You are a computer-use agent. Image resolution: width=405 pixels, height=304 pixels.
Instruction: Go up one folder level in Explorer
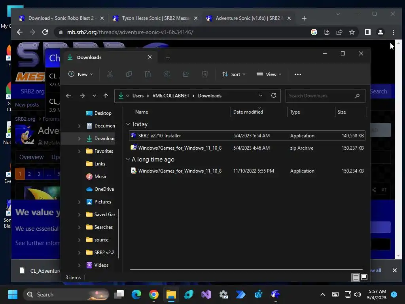click(x=106, y=96)
